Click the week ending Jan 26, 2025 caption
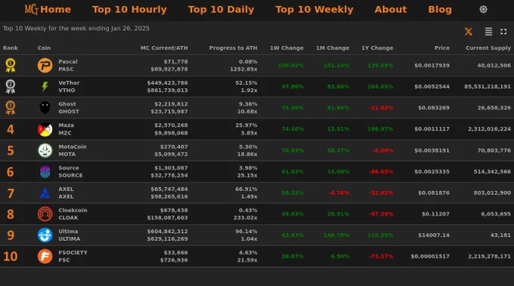Viewport: 514px width, 286px height. 76,29
